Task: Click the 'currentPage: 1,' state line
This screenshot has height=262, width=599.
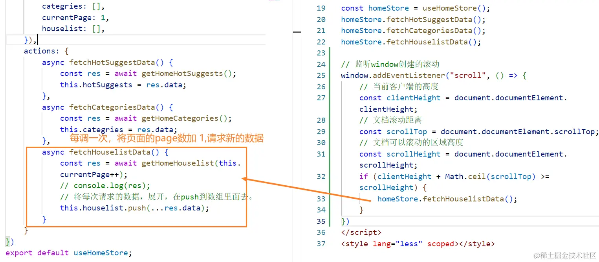Action: (x=75, y=18)
